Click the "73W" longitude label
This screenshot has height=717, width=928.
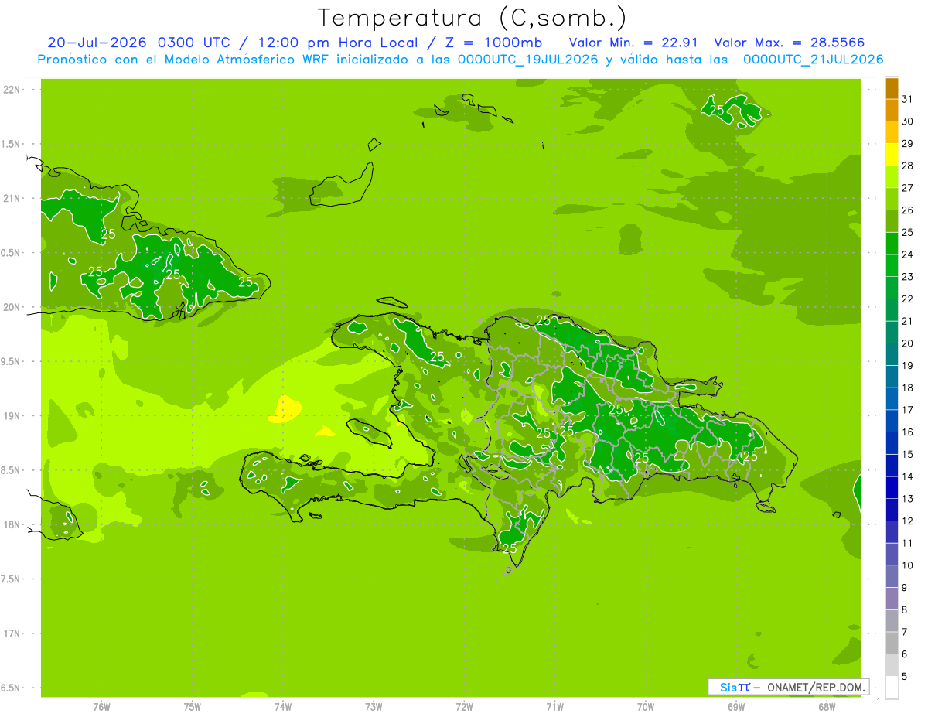coord(374,707)
